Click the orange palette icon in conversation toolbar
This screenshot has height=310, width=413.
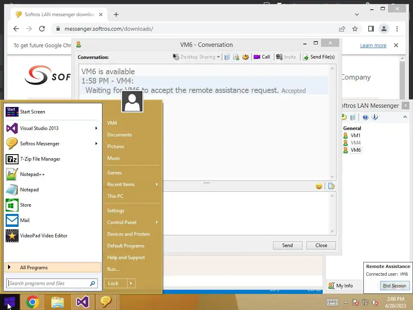point(246,57)
